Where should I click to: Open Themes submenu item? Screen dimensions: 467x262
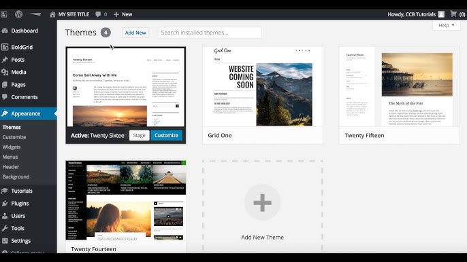coord(12,127)
